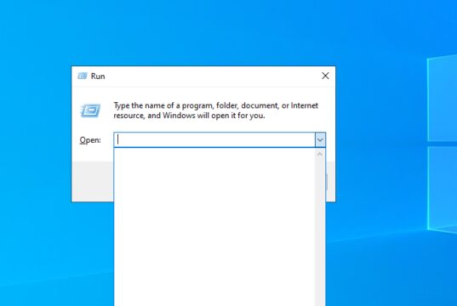Click the word "Internet" in the description

pyautogui.click(x=305, y=105)
